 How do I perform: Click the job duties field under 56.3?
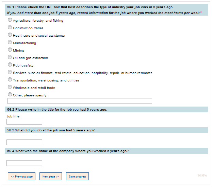pos(24,142)
